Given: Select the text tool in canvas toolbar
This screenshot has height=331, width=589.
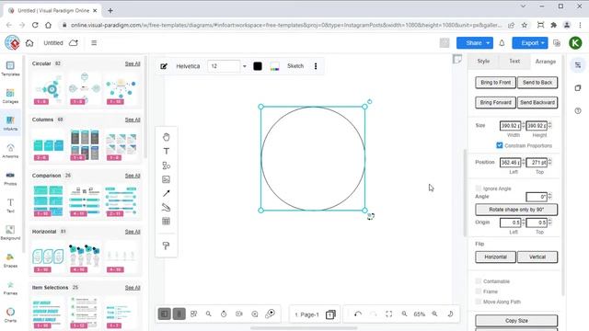Looking at the screenshot, I should click(x=166, y=151).
